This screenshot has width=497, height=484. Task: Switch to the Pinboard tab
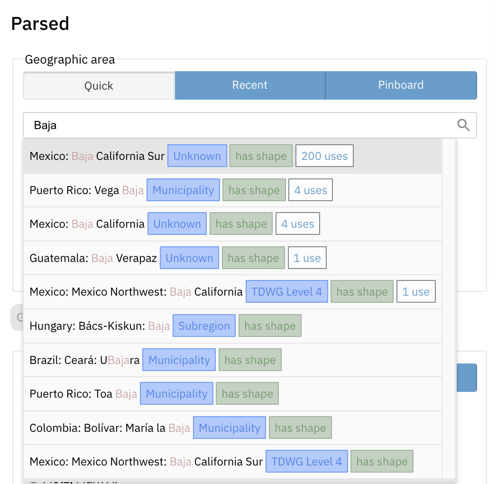pyautogui.click(x=401, y=85)
